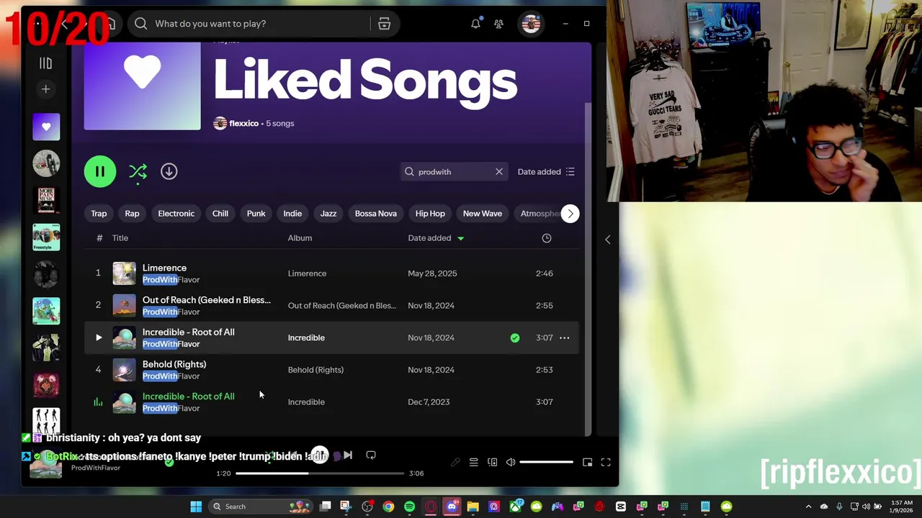Open ProdWithFlavor artist in player bar
This screenshot has height=518, width=922.
tap(96, 468)
